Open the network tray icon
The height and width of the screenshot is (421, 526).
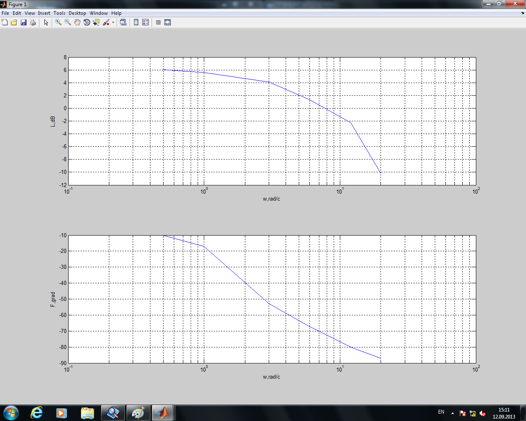pyautogui.click(x=473, y=414)
